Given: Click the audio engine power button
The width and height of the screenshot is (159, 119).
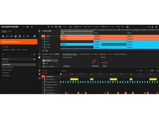Looking at the screenshot, I should pyautogui.click(x=156, y=27).
